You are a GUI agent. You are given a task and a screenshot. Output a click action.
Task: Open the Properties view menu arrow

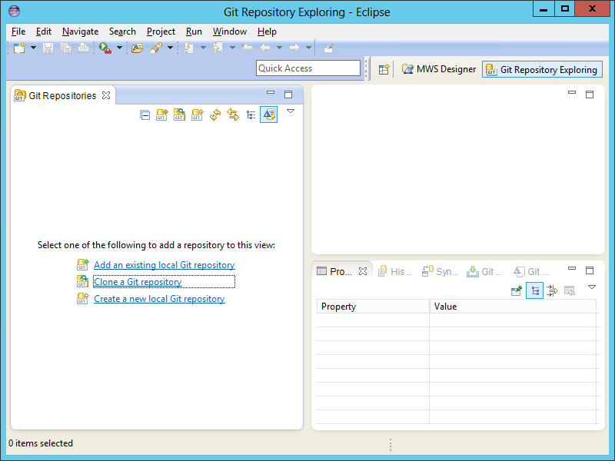tap(592, 287)
